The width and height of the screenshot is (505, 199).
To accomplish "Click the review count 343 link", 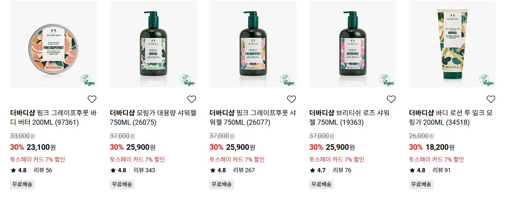I will coord(144,170).
